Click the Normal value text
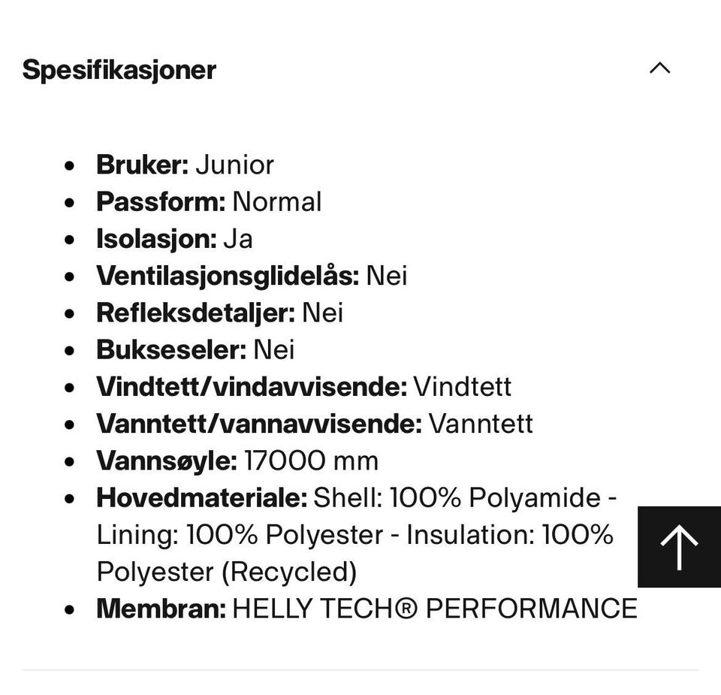This screenshot has width=721, height=695. [x=276, y=201]
